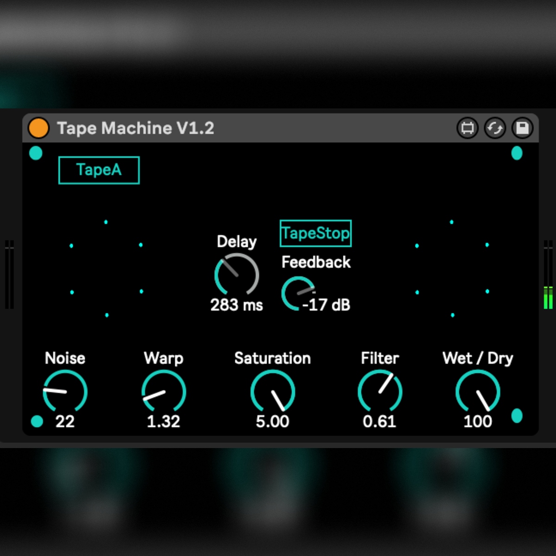Select the Saturation value 5.00
This screenshot has height=556, width=556.
click(272, 422)
